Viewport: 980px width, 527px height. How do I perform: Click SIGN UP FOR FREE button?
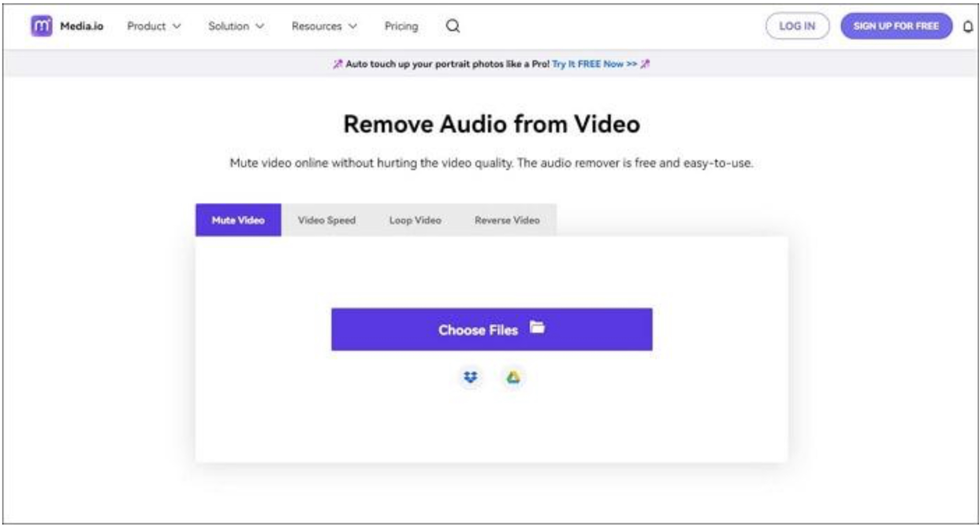(x=896, y=26)
